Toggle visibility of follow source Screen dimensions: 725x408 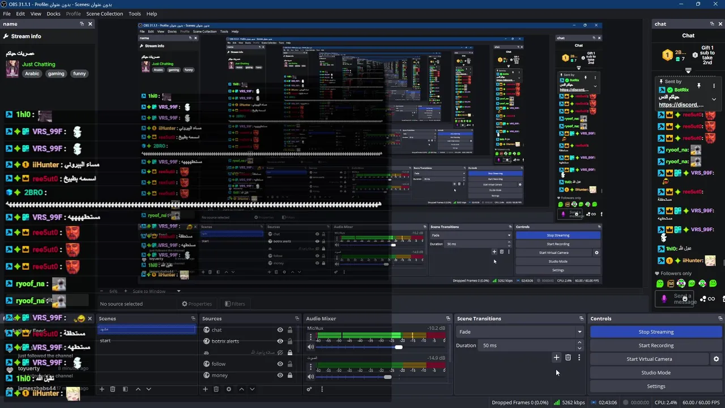280,364
